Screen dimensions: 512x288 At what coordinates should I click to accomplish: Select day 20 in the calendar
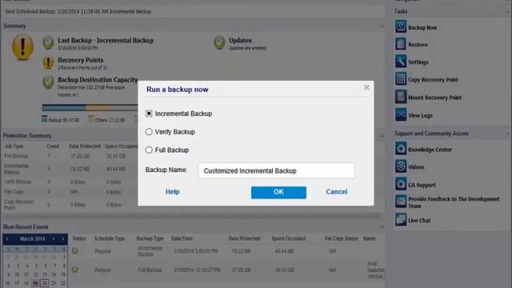pyautogui.click(x=45, y=283)
